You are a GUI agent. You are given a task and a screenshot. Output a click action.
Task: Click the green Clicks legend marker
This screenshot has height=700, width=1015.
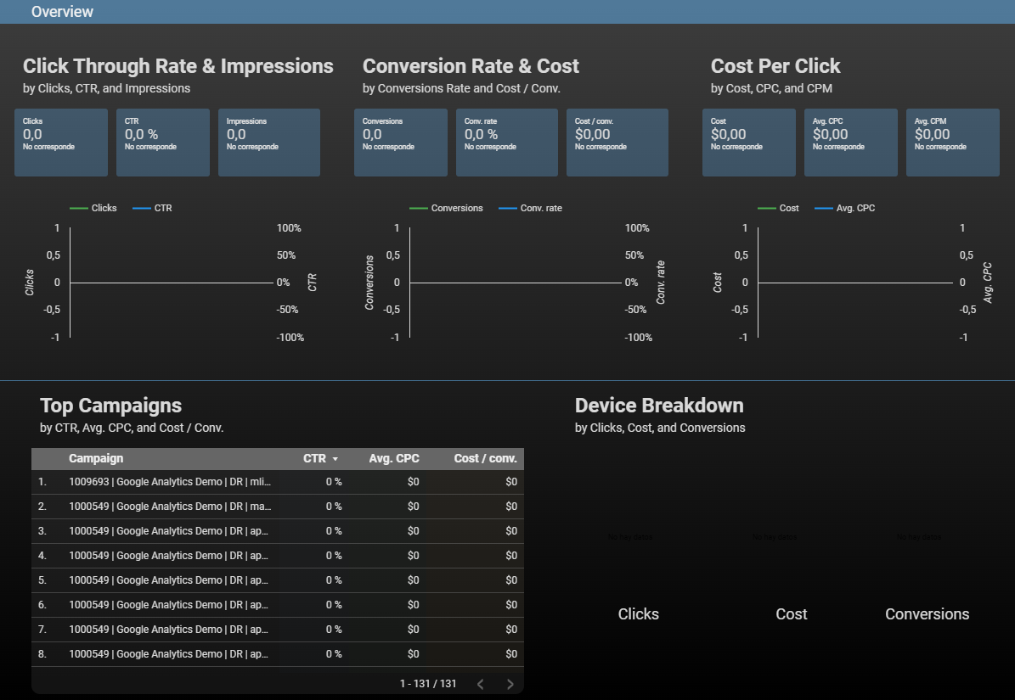click(77, 207)
